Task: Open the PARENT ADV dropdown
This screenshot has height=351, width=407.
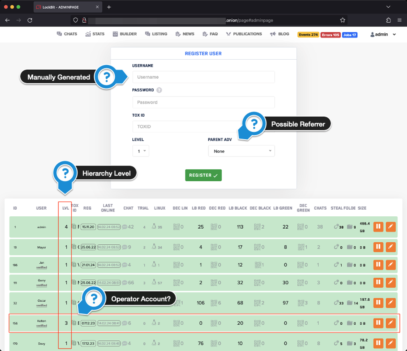Action: (x=241, y=151)
